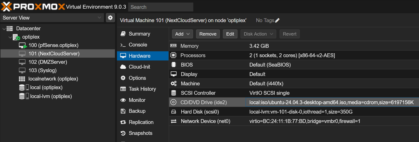Click the Processors chip icon
This screenshot has width=419, height=142.
click(173, 55)
